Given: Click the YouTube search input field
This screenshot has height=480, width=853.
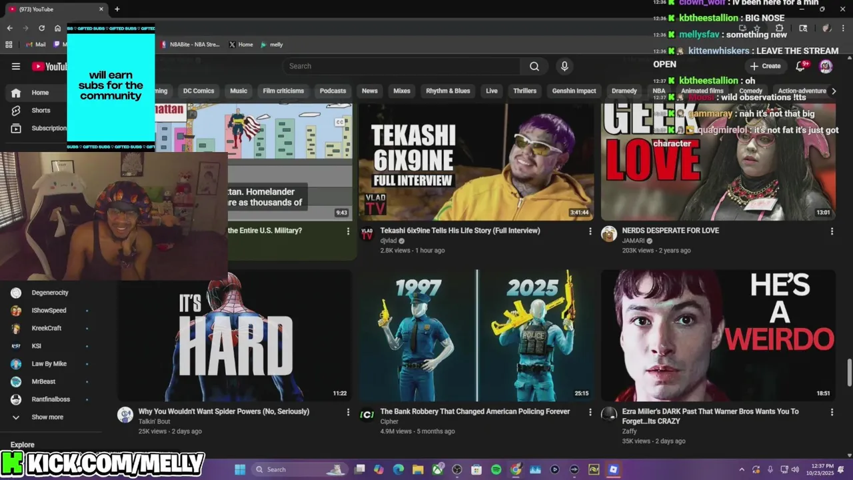Looking at the screenshot, I should click(x=402, y=66).
